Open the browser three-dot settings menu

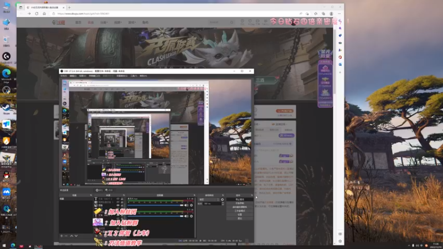click(x=339, y=13)
